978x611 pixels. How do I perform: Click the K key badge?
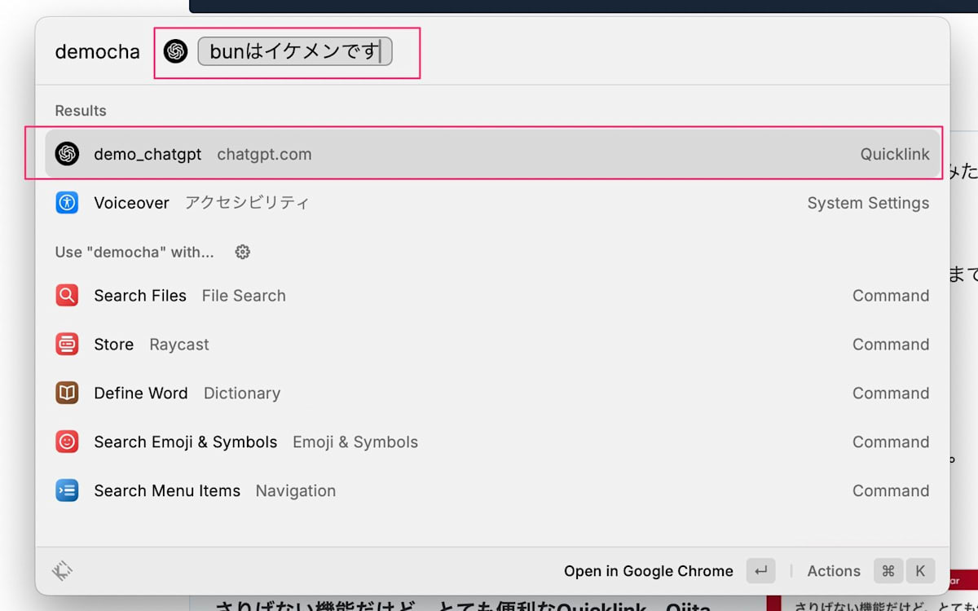pyautogui.click(x=920, y=571)
